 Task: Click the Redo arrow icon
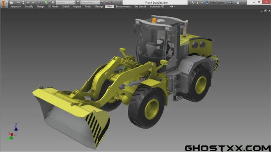point(33,2)
